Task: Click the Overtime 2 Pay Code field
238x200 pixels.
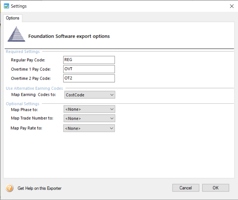Action: 89,78
